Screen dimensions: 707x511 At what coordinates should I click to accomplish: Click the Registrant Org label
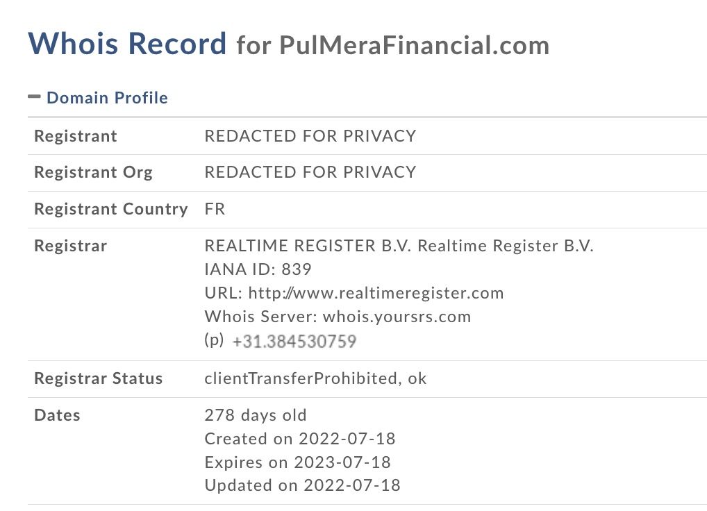(x=93, y=173)
